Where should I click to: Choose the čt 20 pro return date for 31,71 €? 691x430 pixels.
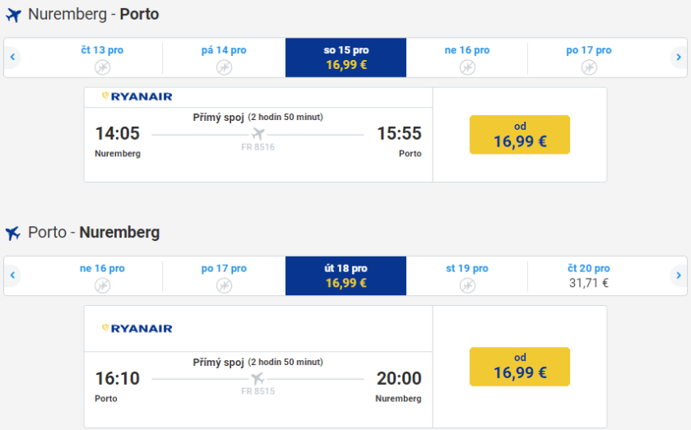pos(588,275)
